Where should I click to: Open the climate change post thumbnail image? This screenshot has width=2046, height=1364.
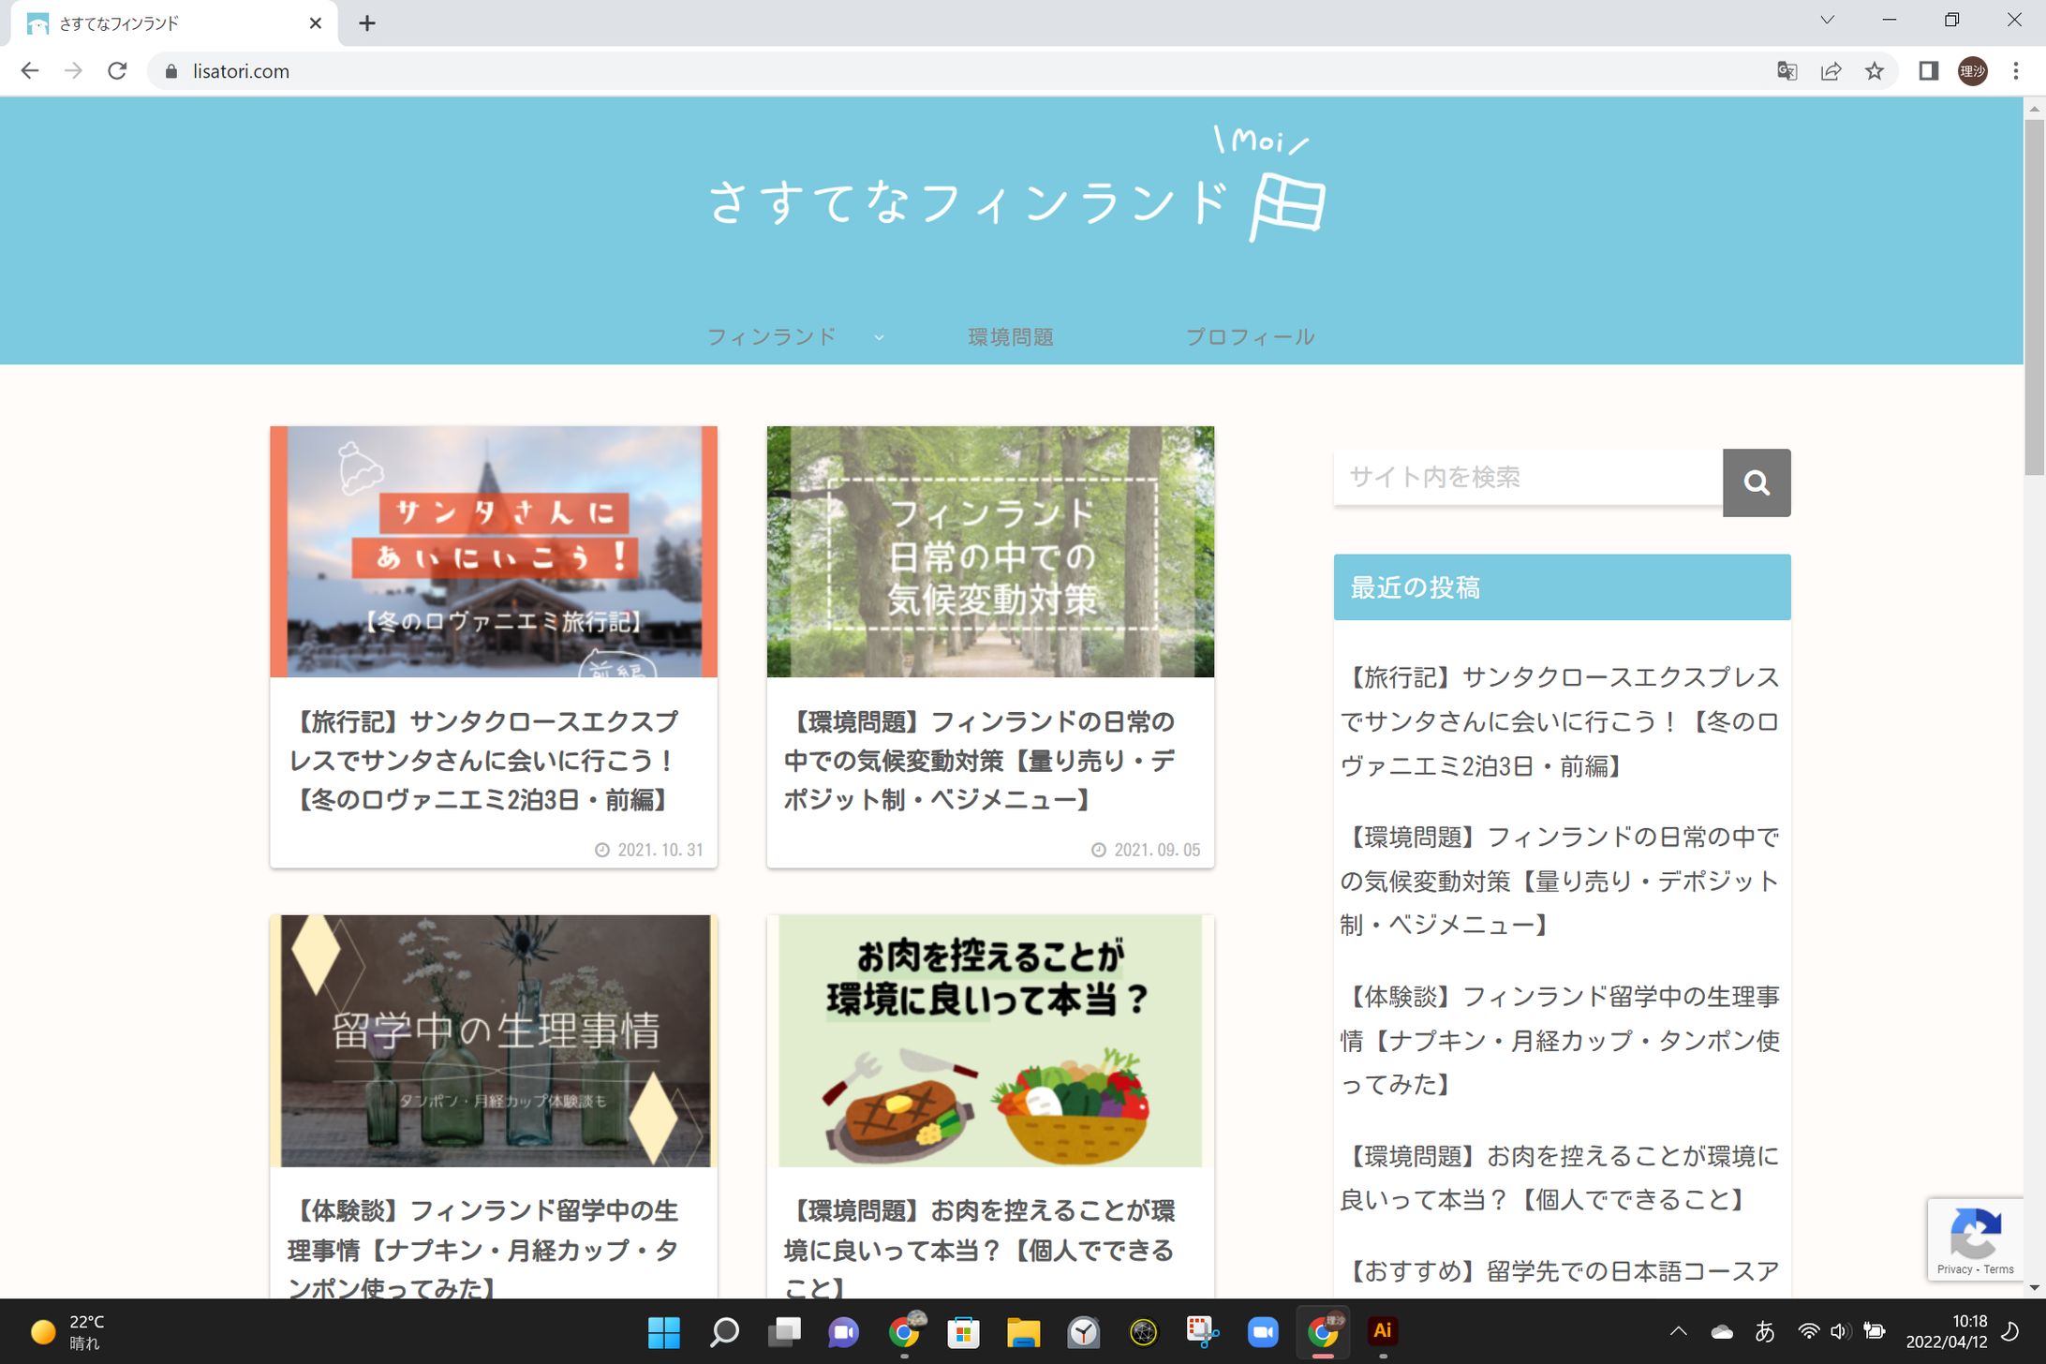pos(989,552)
